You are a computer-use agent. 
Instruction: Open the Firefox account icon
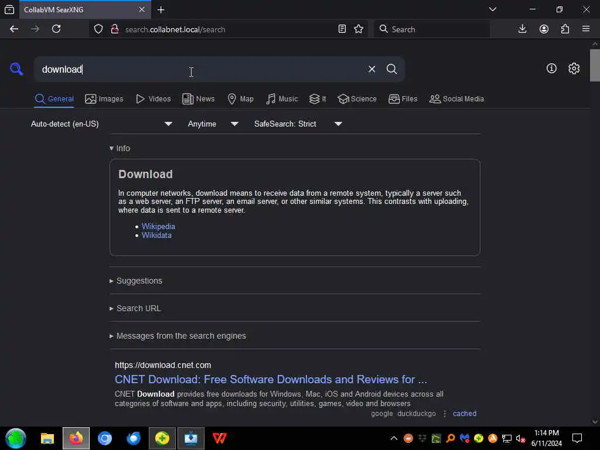tap(544, 29)
